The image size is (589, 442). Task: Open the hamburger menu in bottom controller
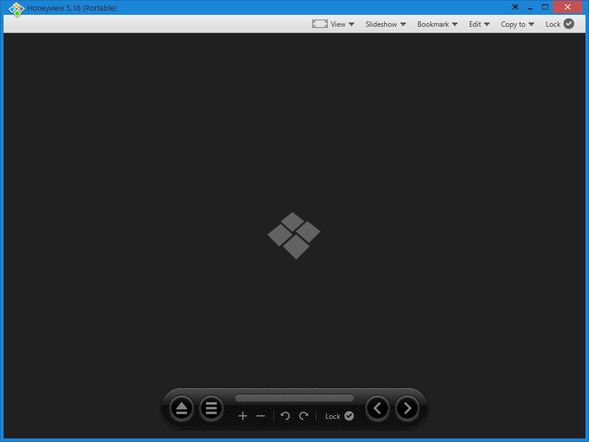pyautogui.click(x=211, y=408)
